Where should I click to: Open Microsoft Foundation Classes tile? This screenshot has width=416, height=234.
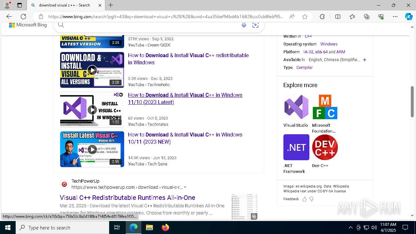pyautogui.click(x=325, y=114)
